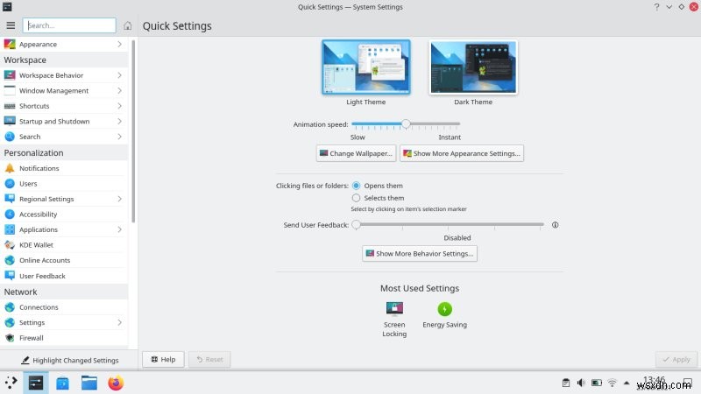Show info about Send User Feedback

pyautogui.click(x=555, y=225)
